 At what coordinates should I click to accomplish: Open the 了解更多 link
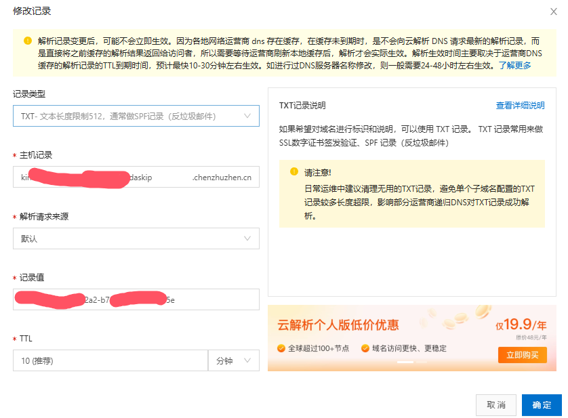514,66
